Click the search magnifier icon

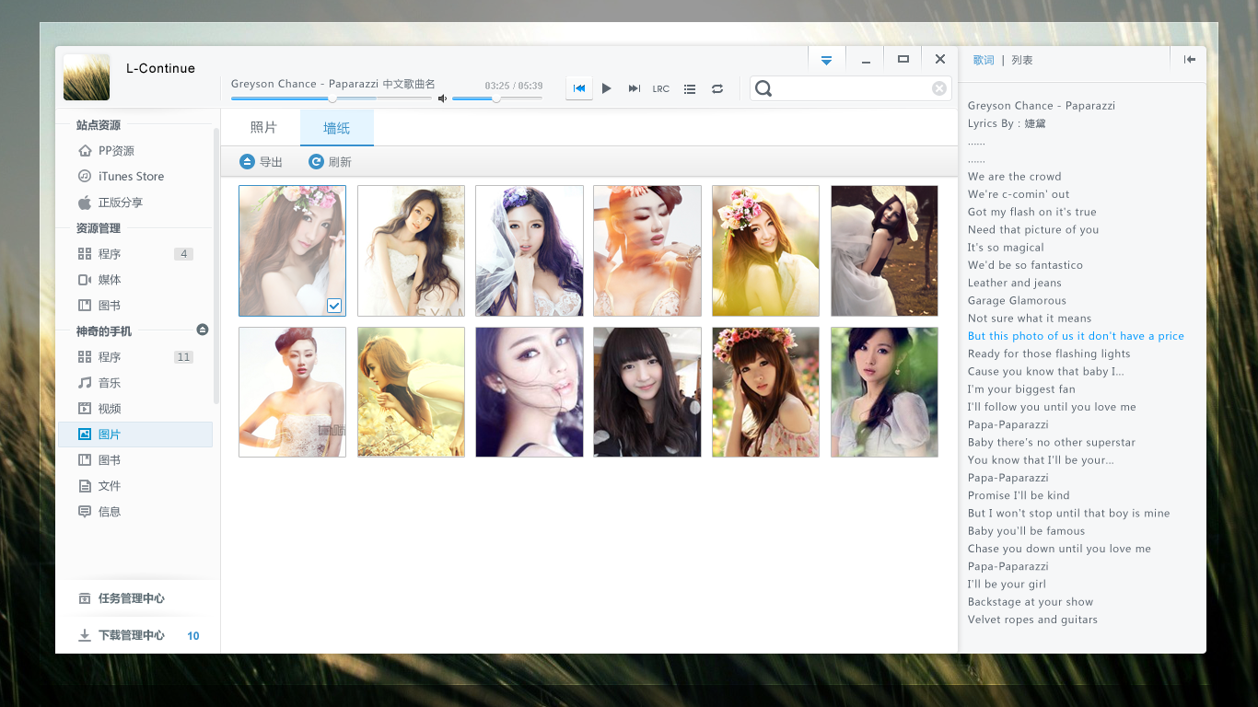tap(763, 88)
